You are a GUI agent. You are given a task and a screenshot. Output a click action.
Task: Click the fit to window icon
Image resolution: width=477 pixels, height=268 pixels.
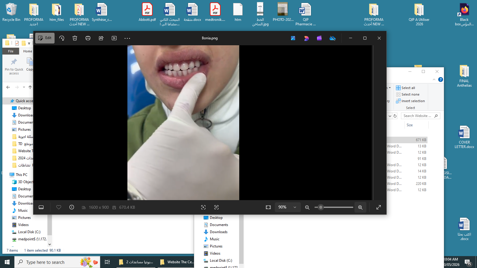click(x=268, y=207)
